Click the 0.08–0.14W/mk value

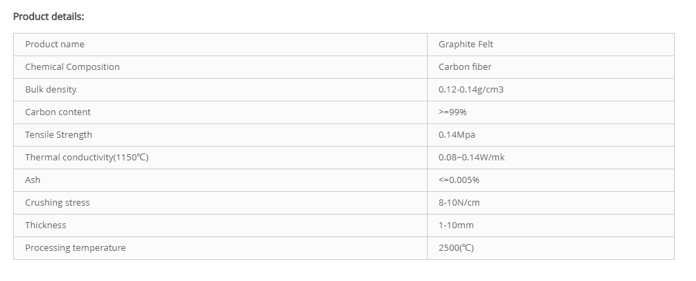pyautogui.click(x=472, y=158)
